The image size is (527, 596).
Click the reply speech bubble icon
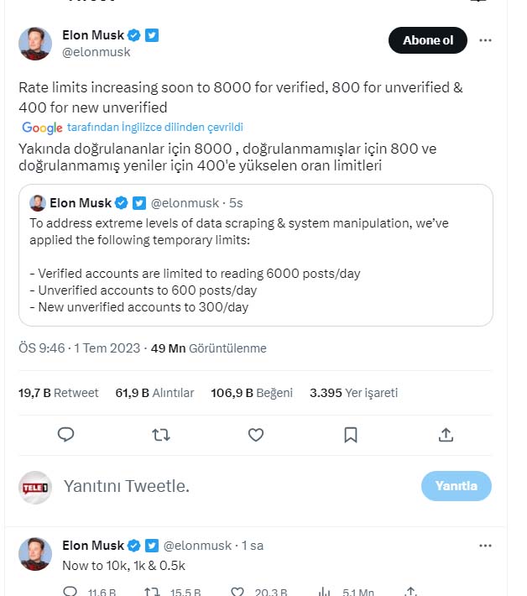(x=66, y=434)
